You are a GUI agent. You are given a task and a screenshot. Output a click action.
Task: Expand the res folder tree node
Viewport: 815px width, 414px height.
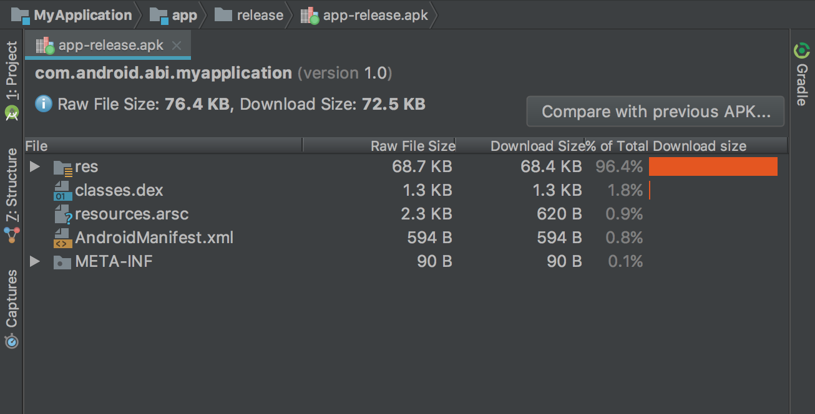35,167
